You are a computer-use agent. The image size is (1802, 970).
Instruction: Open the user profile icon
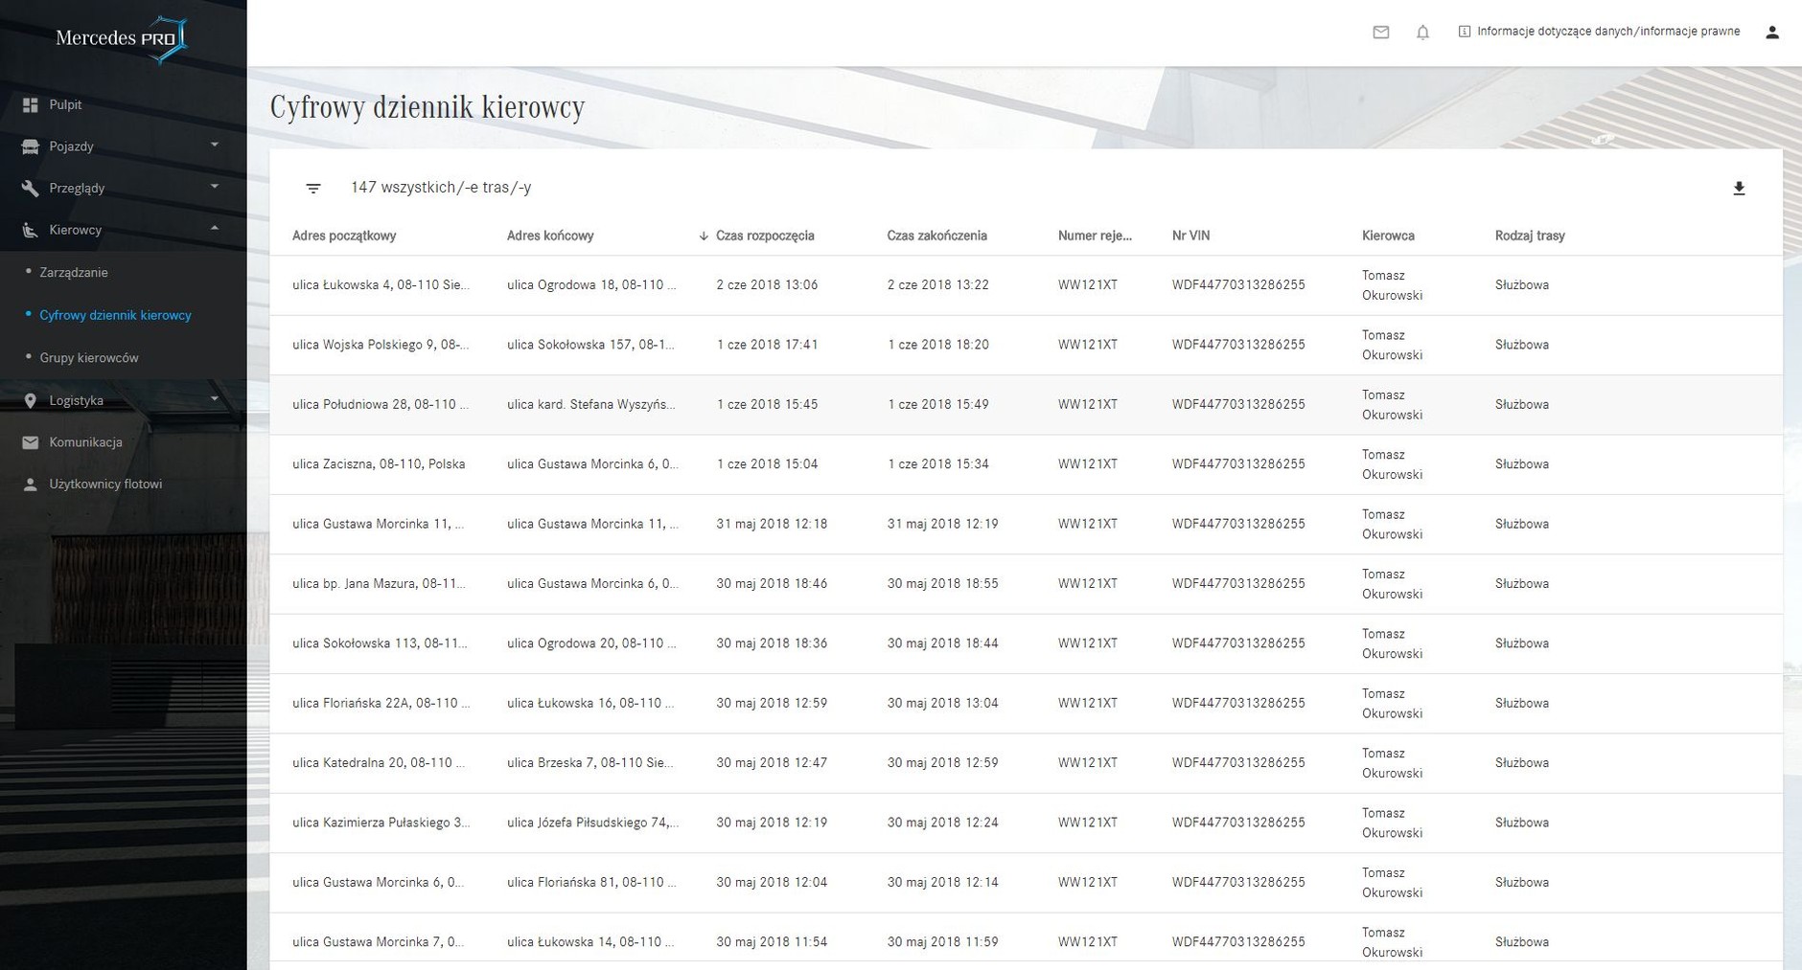point(1771,33)
